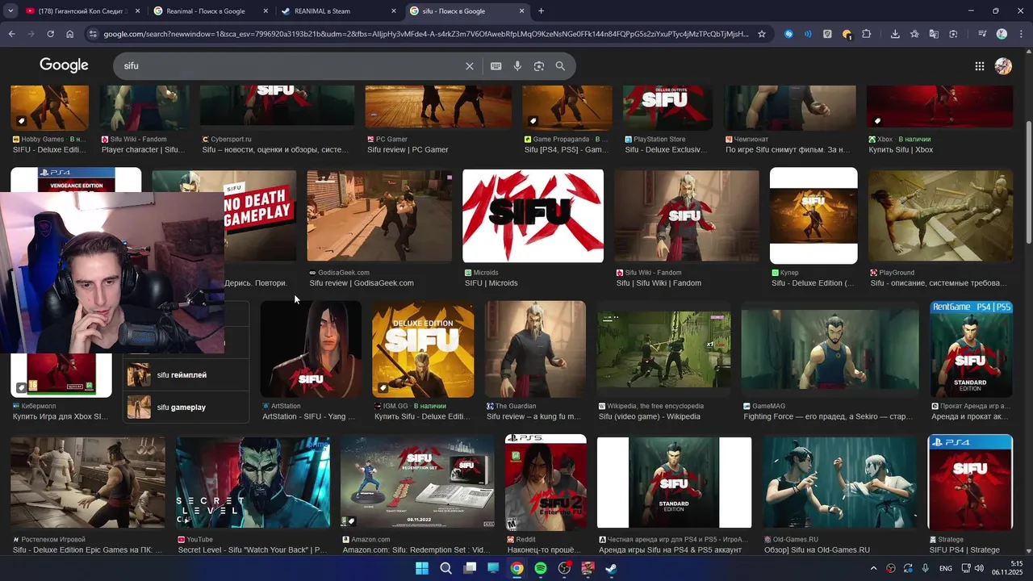Open 'Sifu review | GodisaGeek.com' link
The image size is (1033, 581).
pos(362,283)
